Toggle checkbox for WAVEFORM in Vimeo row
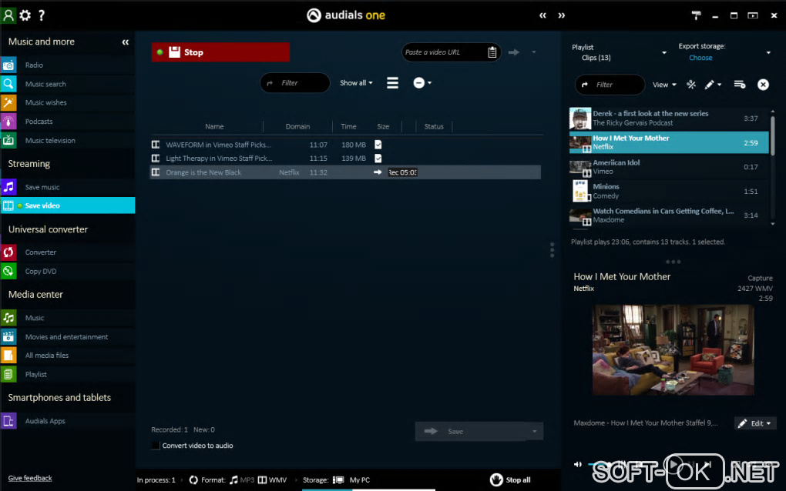 point(378,145)
